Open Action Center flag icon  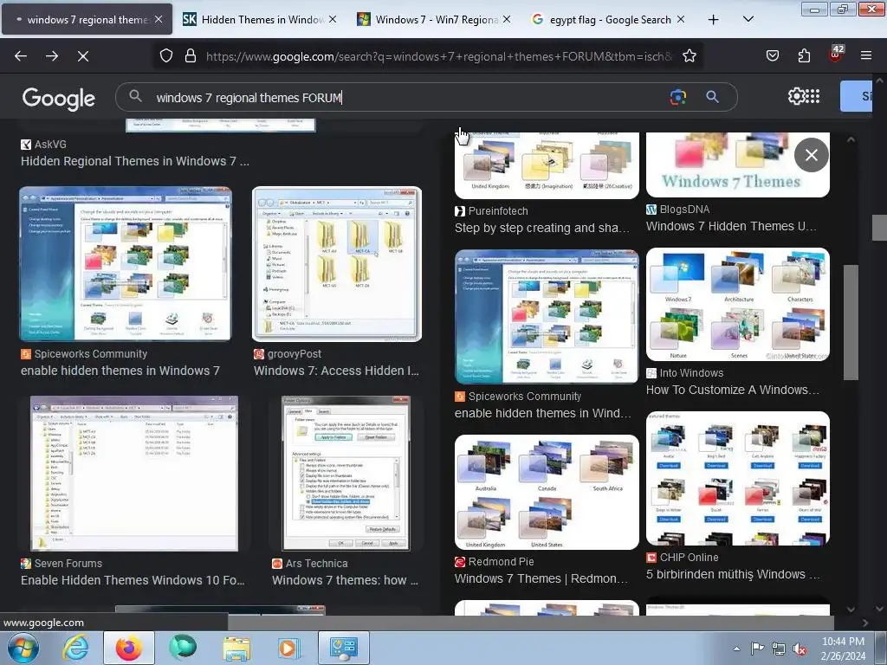click(x=757, y=649)
